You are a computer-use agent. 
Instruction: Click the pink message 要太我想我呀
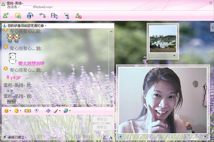(31, 64)
